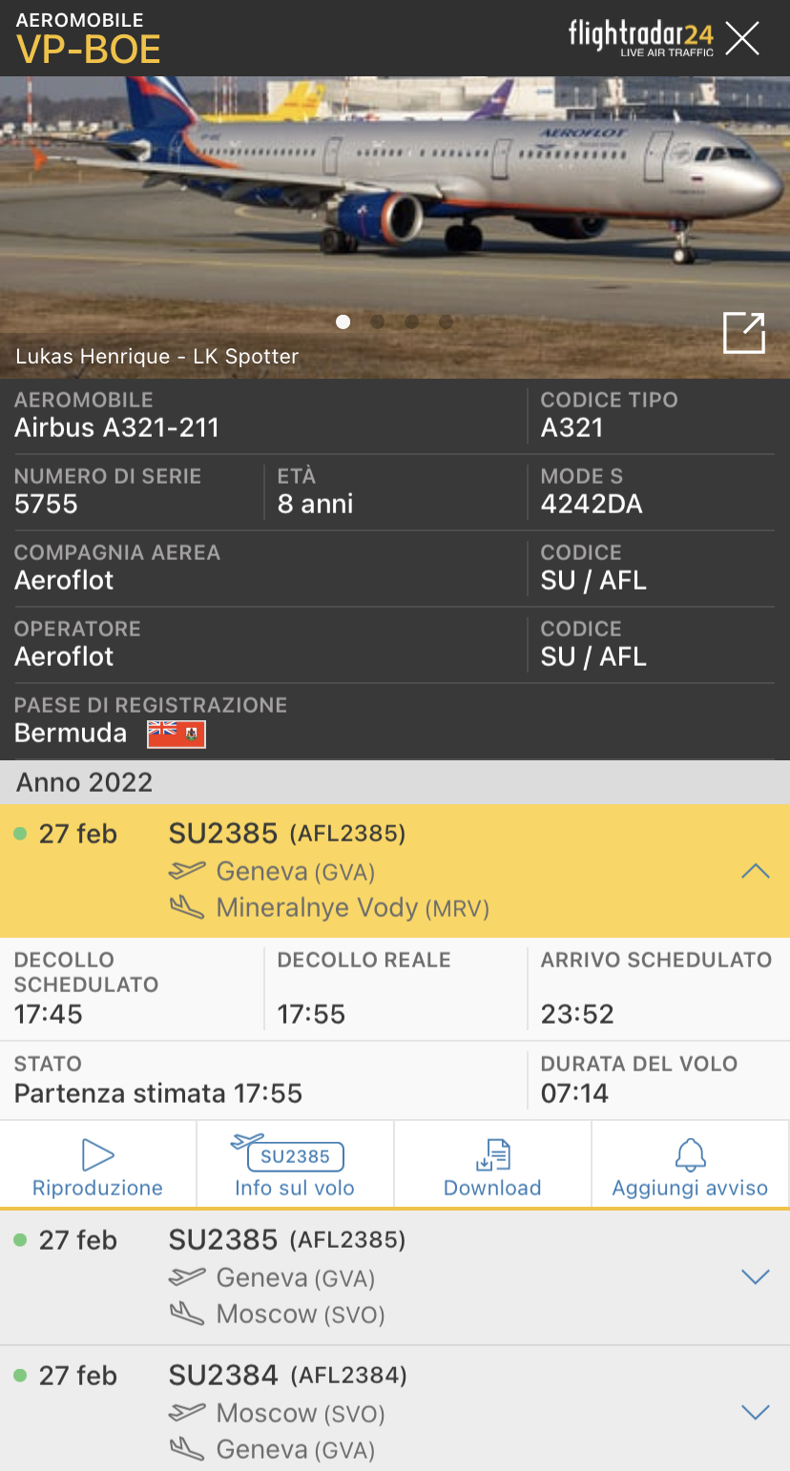Expand the SU2385 Geneva to Moscow flight

[755, 1277]
